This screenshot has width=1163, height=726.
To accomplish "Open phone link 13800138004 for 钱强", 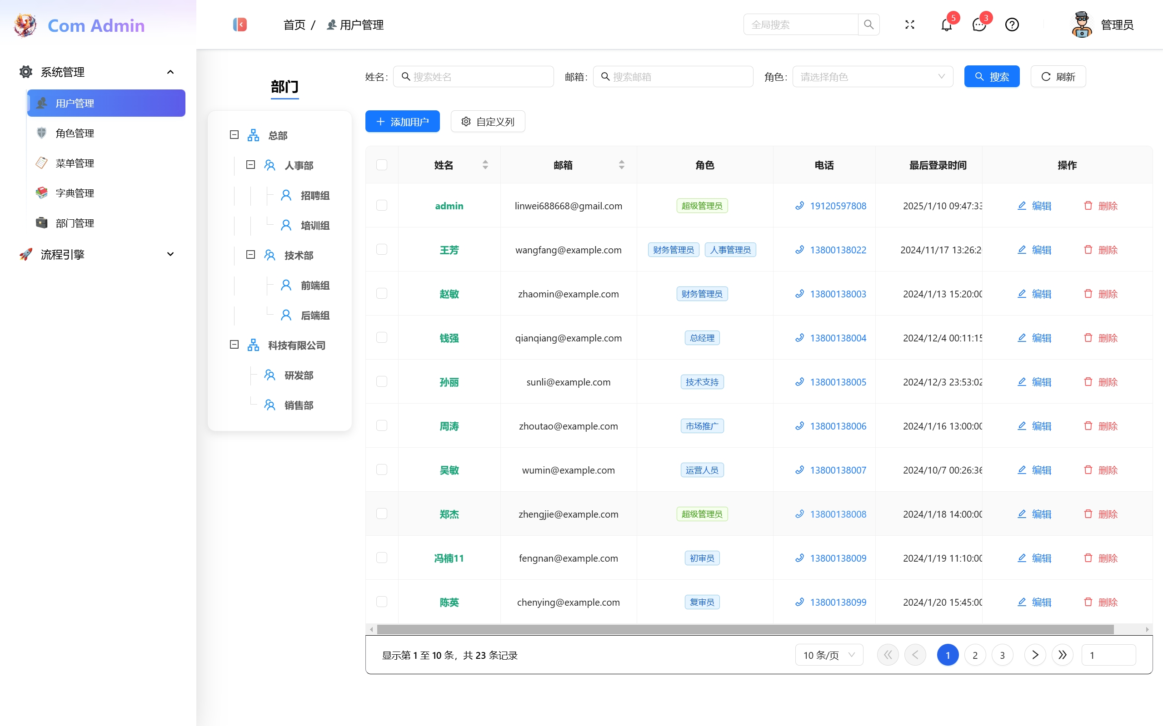I will [x=838, y=337].
